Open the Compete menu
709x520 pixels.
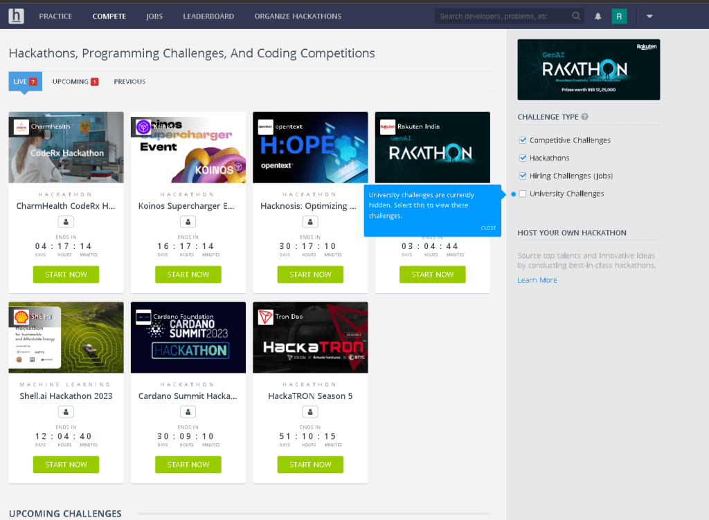point(109,17)
